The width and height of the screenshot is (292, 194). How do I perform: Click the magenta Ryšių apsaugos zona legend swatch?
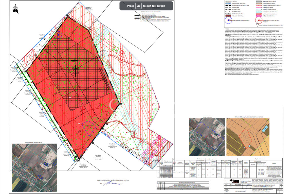tap(259, 16)
